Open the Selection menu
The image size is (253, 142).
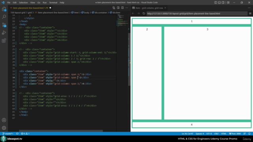point(23,3)
